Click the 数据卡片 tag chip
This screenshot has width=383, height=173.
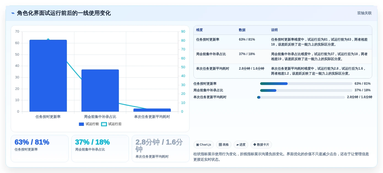(x=261, y=145)
